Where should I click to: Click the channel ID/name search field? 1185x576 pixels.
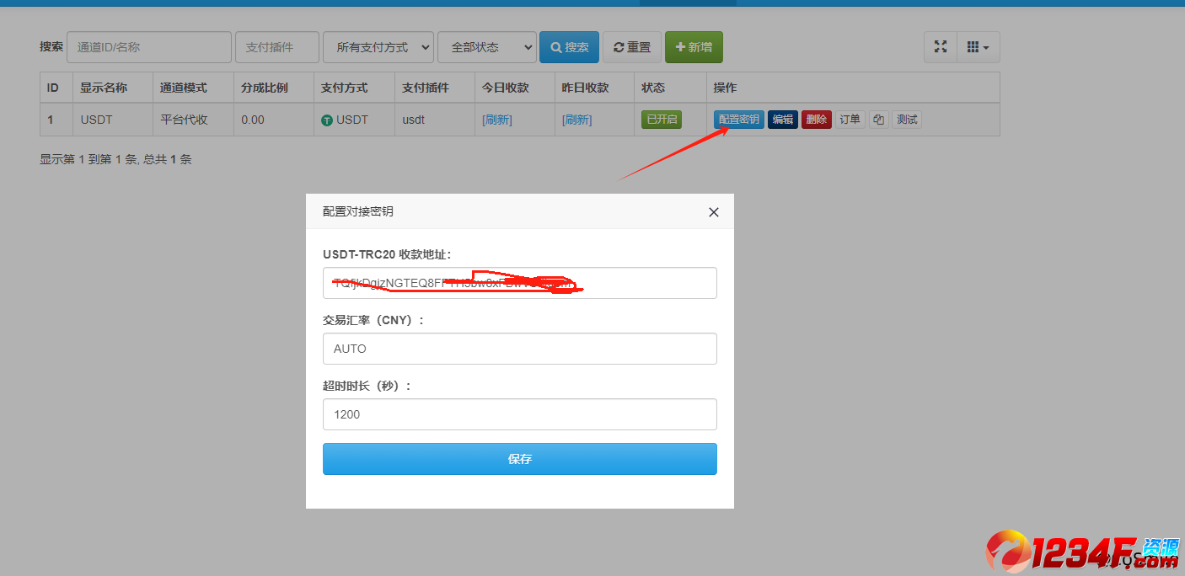click(x=149, y=47)
